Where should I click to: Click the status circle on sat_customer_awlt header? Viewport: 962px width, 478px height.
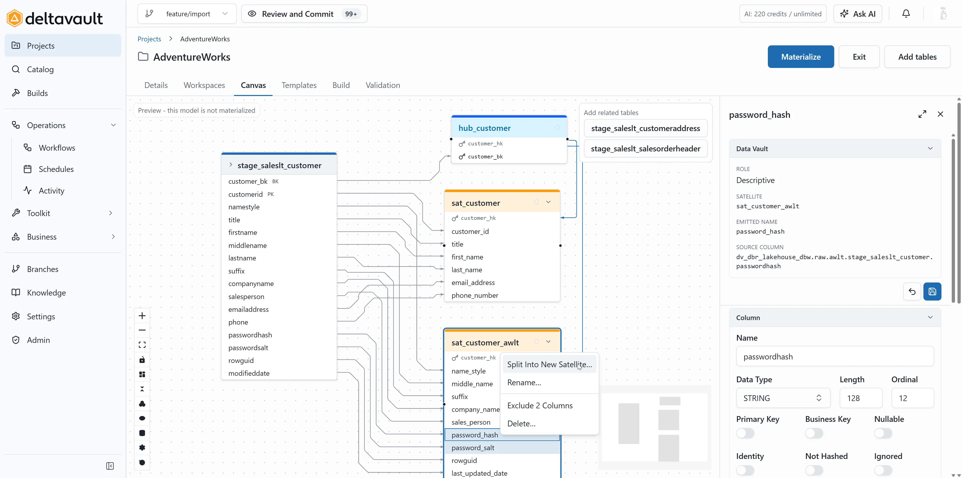(536, 342)
